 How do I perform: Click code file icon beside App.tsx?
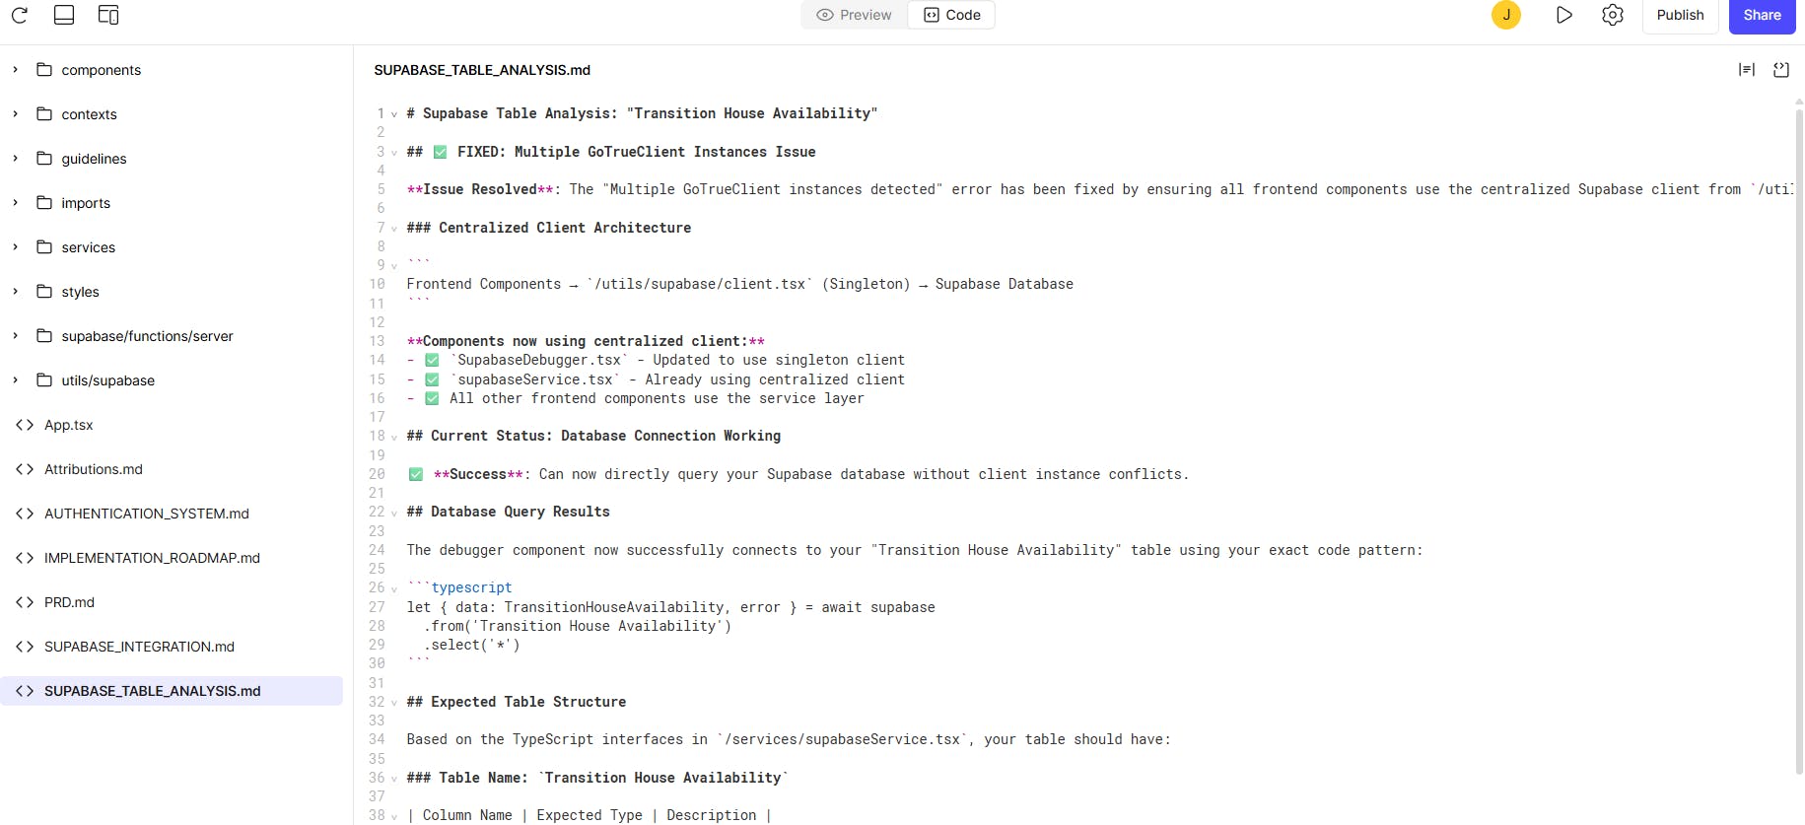tap(25, 425)
